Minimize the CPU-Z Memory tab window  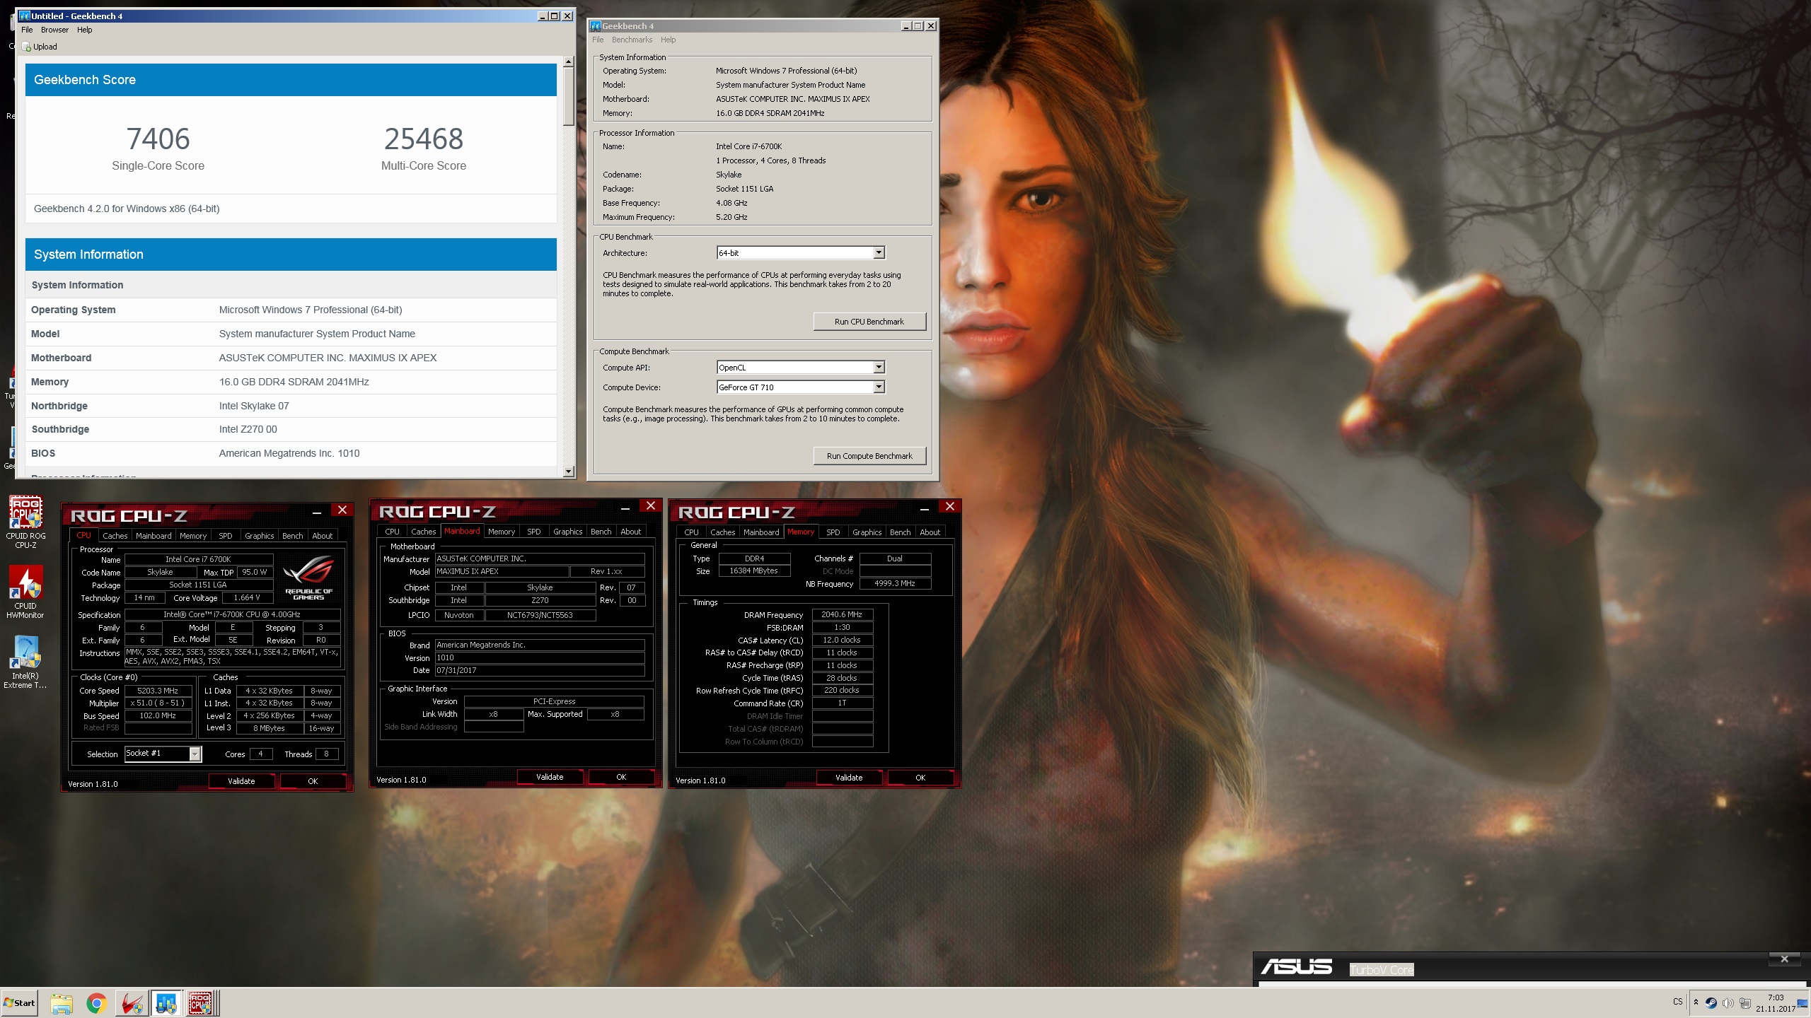tap(924, 508)
